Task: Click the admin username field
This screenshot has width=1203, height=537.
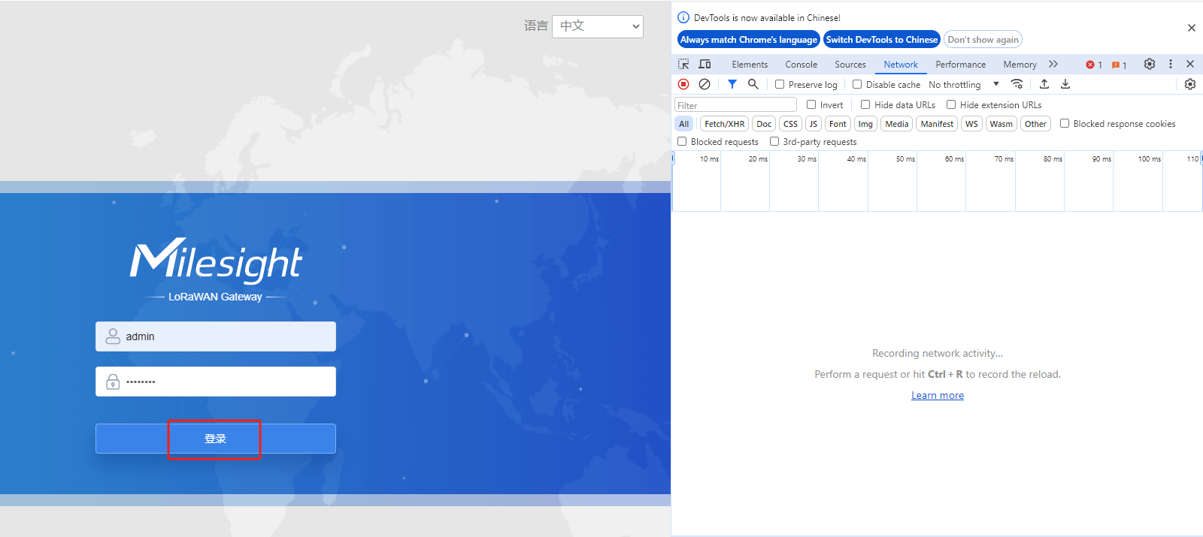Action: [x=216, y=336]
